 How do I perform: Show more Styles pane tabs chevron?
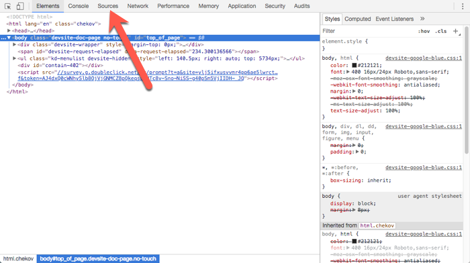tap(422, 19)
